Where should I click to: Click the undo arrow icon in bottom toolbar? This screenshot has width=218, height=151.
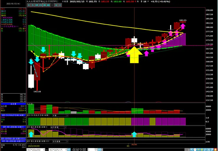[205, 150]
